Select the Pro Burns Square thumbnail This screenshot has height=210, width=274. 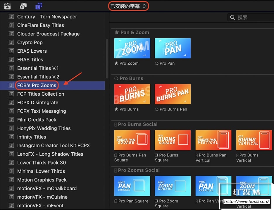click(x=173, y=140)
